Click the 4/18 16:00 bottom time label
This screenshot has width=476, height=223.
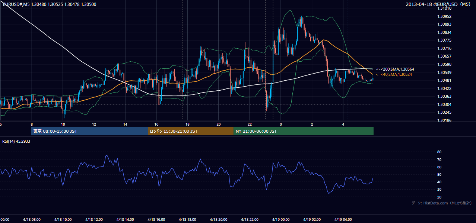coord(156,220)
